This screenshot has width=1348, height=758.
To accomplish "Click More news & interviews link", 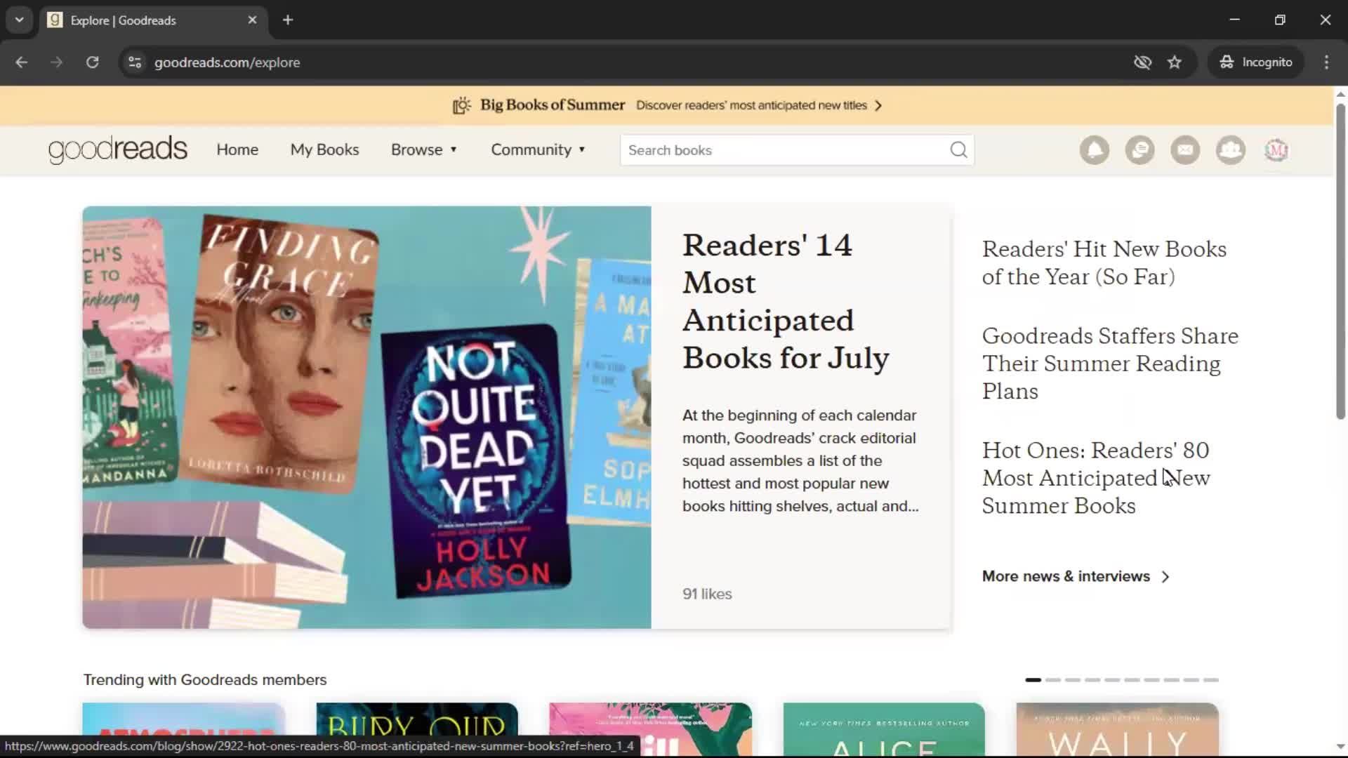I will (x=1066, y=576).
